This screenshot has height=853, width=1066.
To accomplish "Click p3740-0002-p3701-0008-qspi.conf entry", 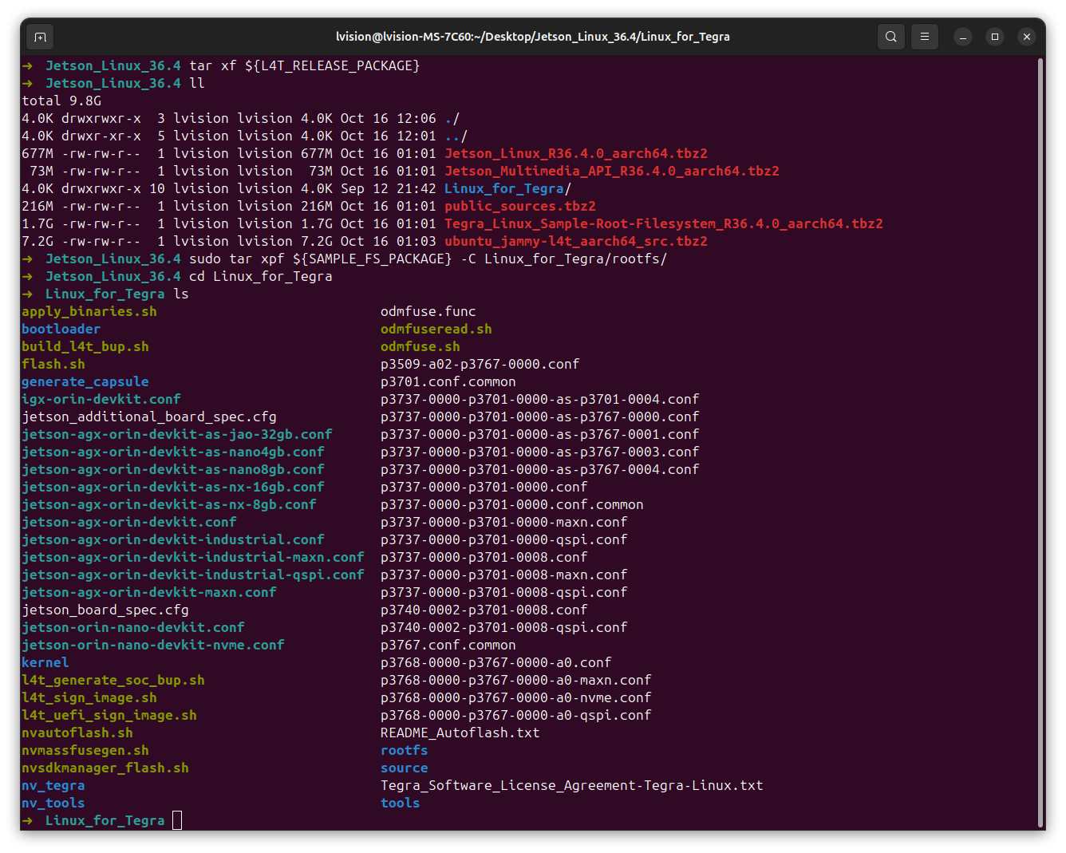I will tap(504, 627).
